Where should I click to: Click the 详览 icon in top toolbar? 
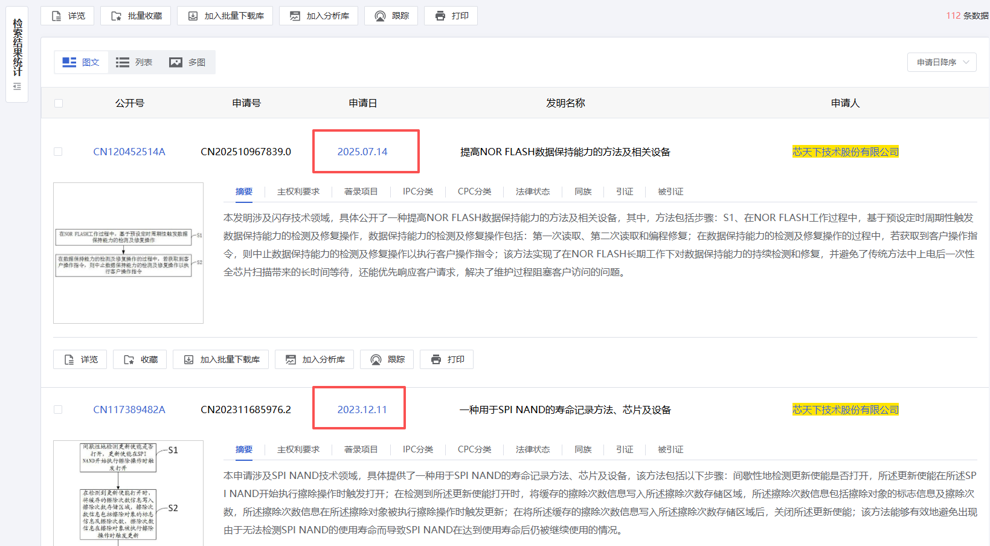tap(57, 15)
